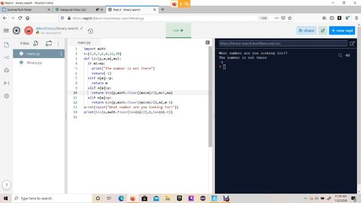Go to Firefox home page

[x=28, y=18]
